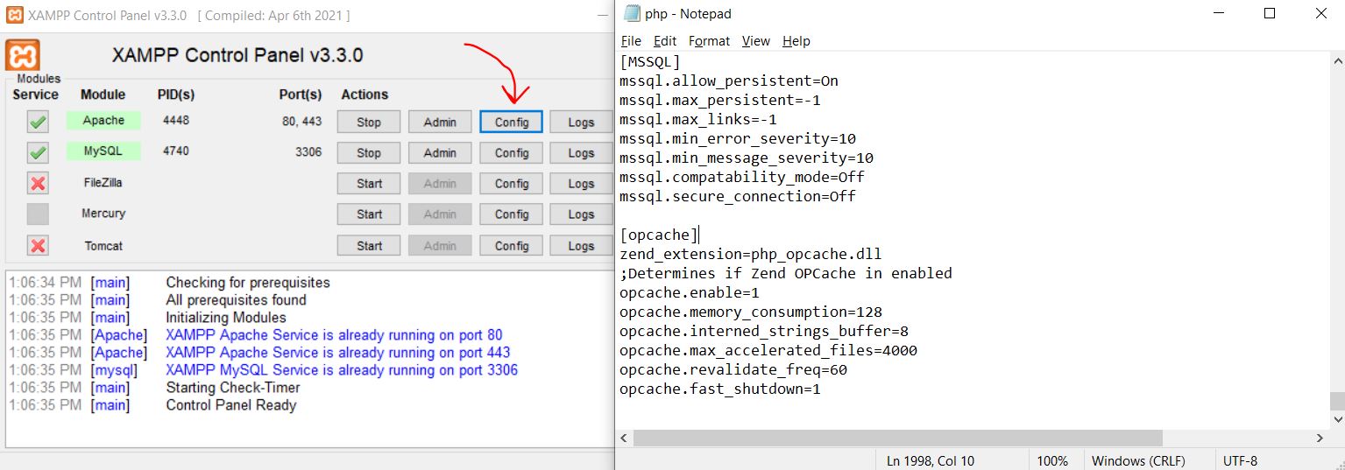Image resolution: width=1345 pixels, height=470 pixels.
Task: Click Apache PID value 4448
Action: (x=176, y=121)
